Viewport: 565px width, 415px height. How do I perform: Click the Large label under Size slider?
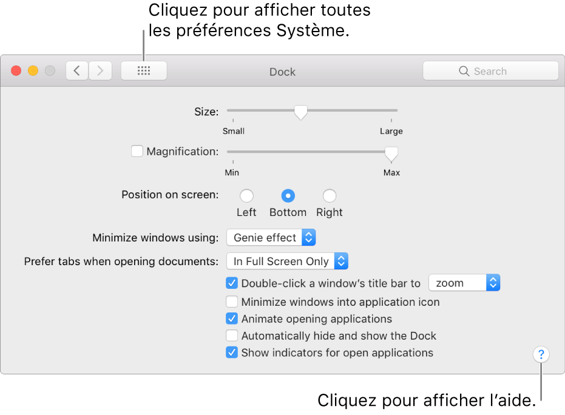click(x=391, y=131)
